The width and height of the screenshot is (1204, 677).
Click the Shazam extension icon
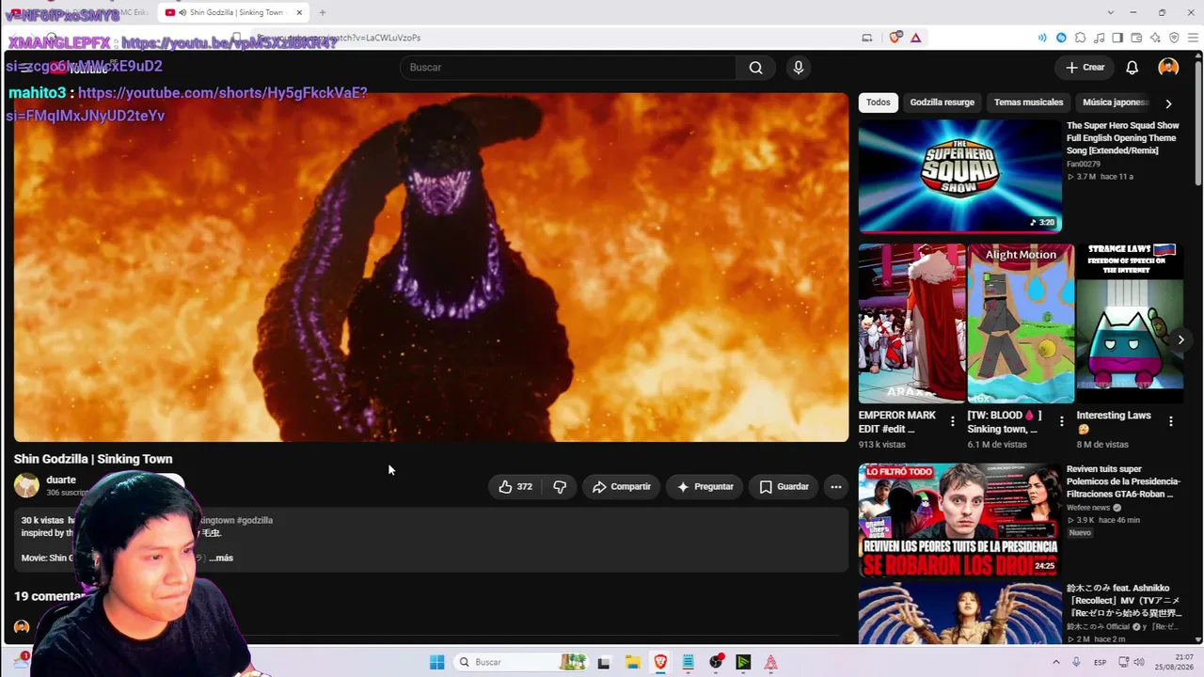tap(1061, 38)
